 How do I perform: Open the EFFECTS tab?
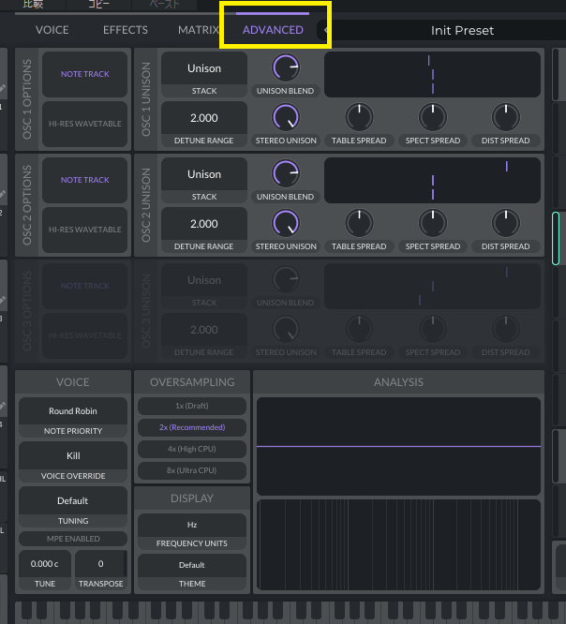tap(126, 30)
